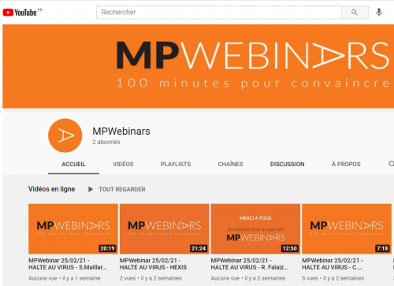Click the play icon beside Tout regarder
Viewport: 394px width, 286px height.
[x=91, y=189]
